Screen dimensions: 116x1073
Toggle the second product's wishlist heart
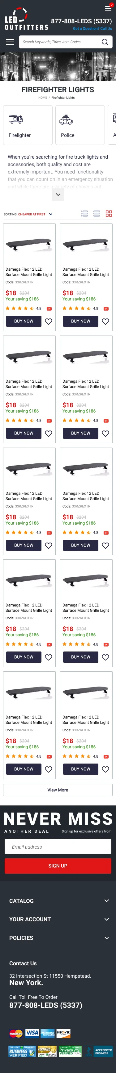tap(105, 321)
